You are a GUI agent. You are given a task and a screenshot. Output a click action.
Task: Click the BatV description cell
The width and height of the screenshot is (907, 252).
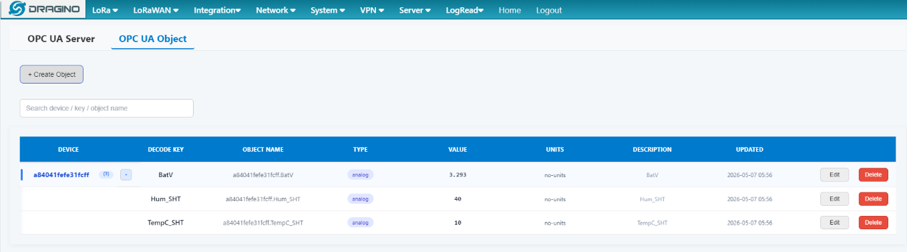pyautogui.click(x=653, y=175)
